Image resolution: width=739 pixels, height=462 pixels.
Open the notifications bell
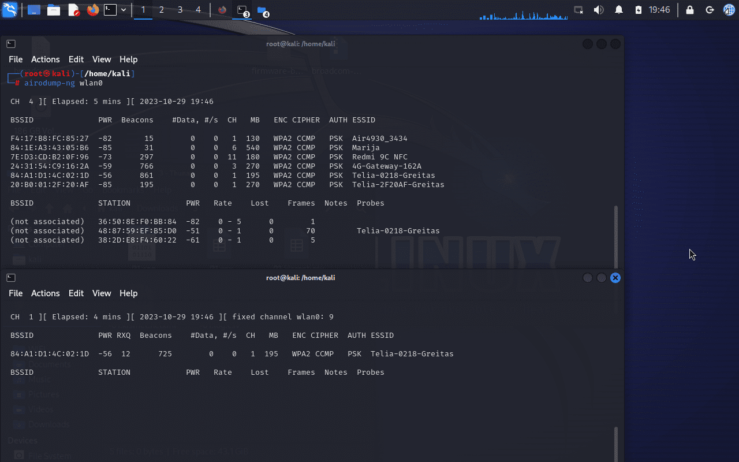click(619, 10)
